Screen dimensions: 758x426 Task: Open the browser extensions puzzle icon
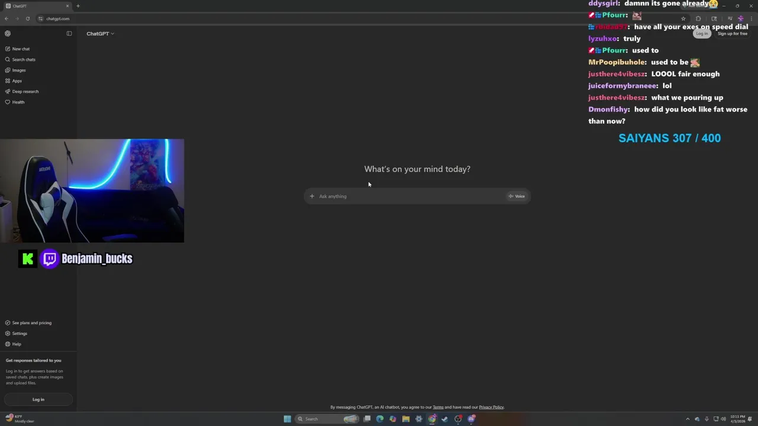[698, 18]
